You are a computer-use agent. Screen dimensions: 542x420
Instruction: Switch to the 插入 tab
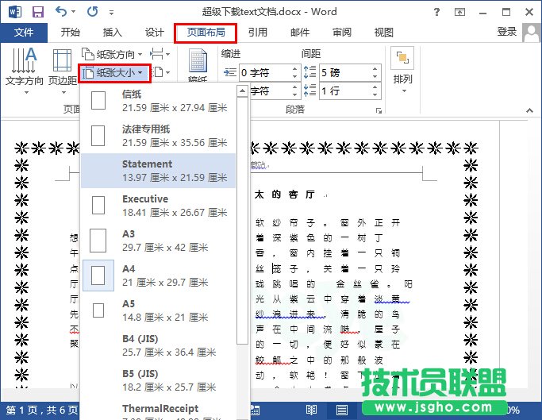pos(113,33)
